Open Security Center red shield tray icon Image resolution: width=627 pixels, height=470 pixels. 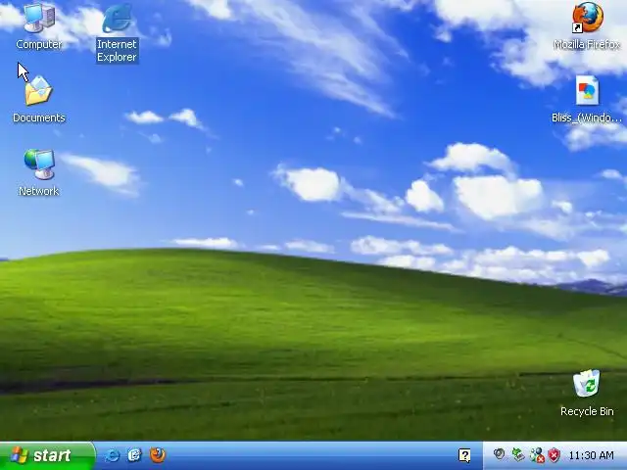(x=555, y=455)
